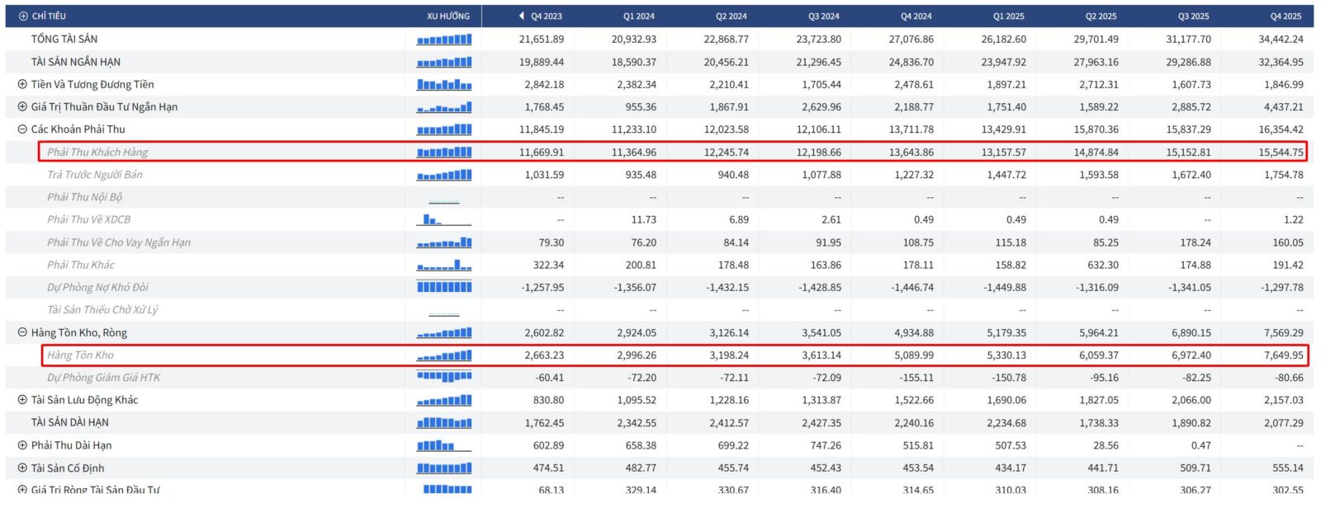Click the Dự Phòng Nợ Khó Đòi label
Viewport: 1321px width, 508px height.
click(97, 288)
